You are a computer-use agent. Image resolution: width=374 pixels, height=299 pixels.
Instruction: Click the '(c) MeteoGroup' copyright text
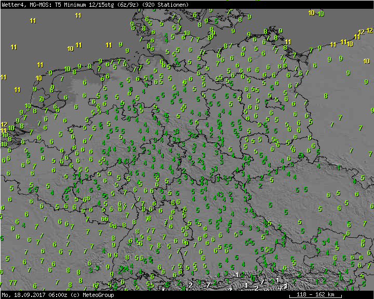click(93, 295)
